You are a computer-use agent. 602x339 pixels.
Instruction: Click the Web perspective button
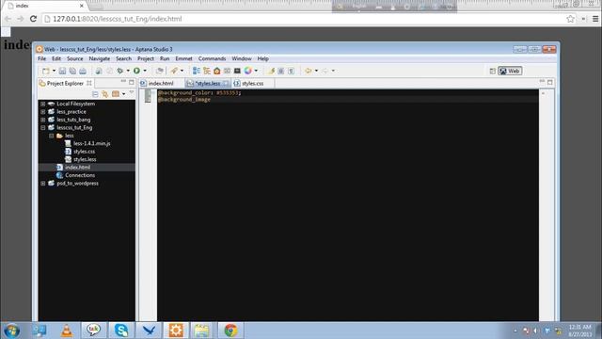tap(510, 72)
